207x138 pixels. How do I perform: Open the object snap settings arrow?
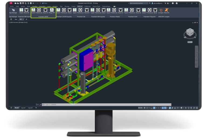[x=168, y=108]
